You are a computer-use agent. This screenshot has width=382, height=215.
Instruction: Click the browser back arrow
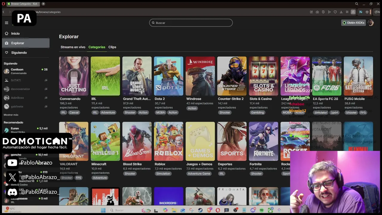3,12
